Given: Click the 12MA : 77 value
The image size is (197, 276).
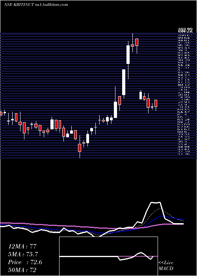Looking at the screenshot, I should coord(22,246).
